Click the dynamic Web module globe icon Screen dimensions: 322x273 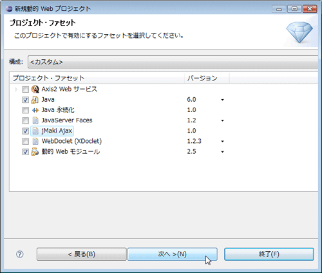click(35, 152)
